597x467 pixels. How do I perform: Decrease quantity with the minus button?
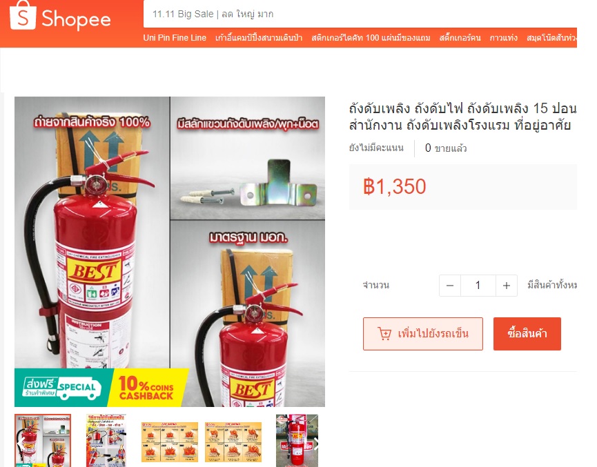pos(450,286)
